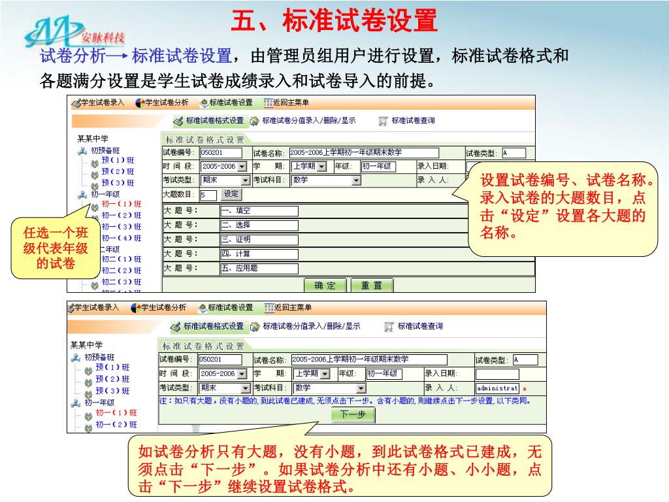Click the 初一年级 group icon in lower screenshot tree

click(76, 403)
